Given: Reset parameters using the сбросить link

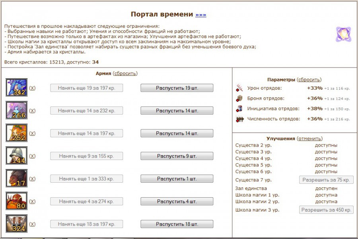Looking at the screenshot, I should coord(309,79).
